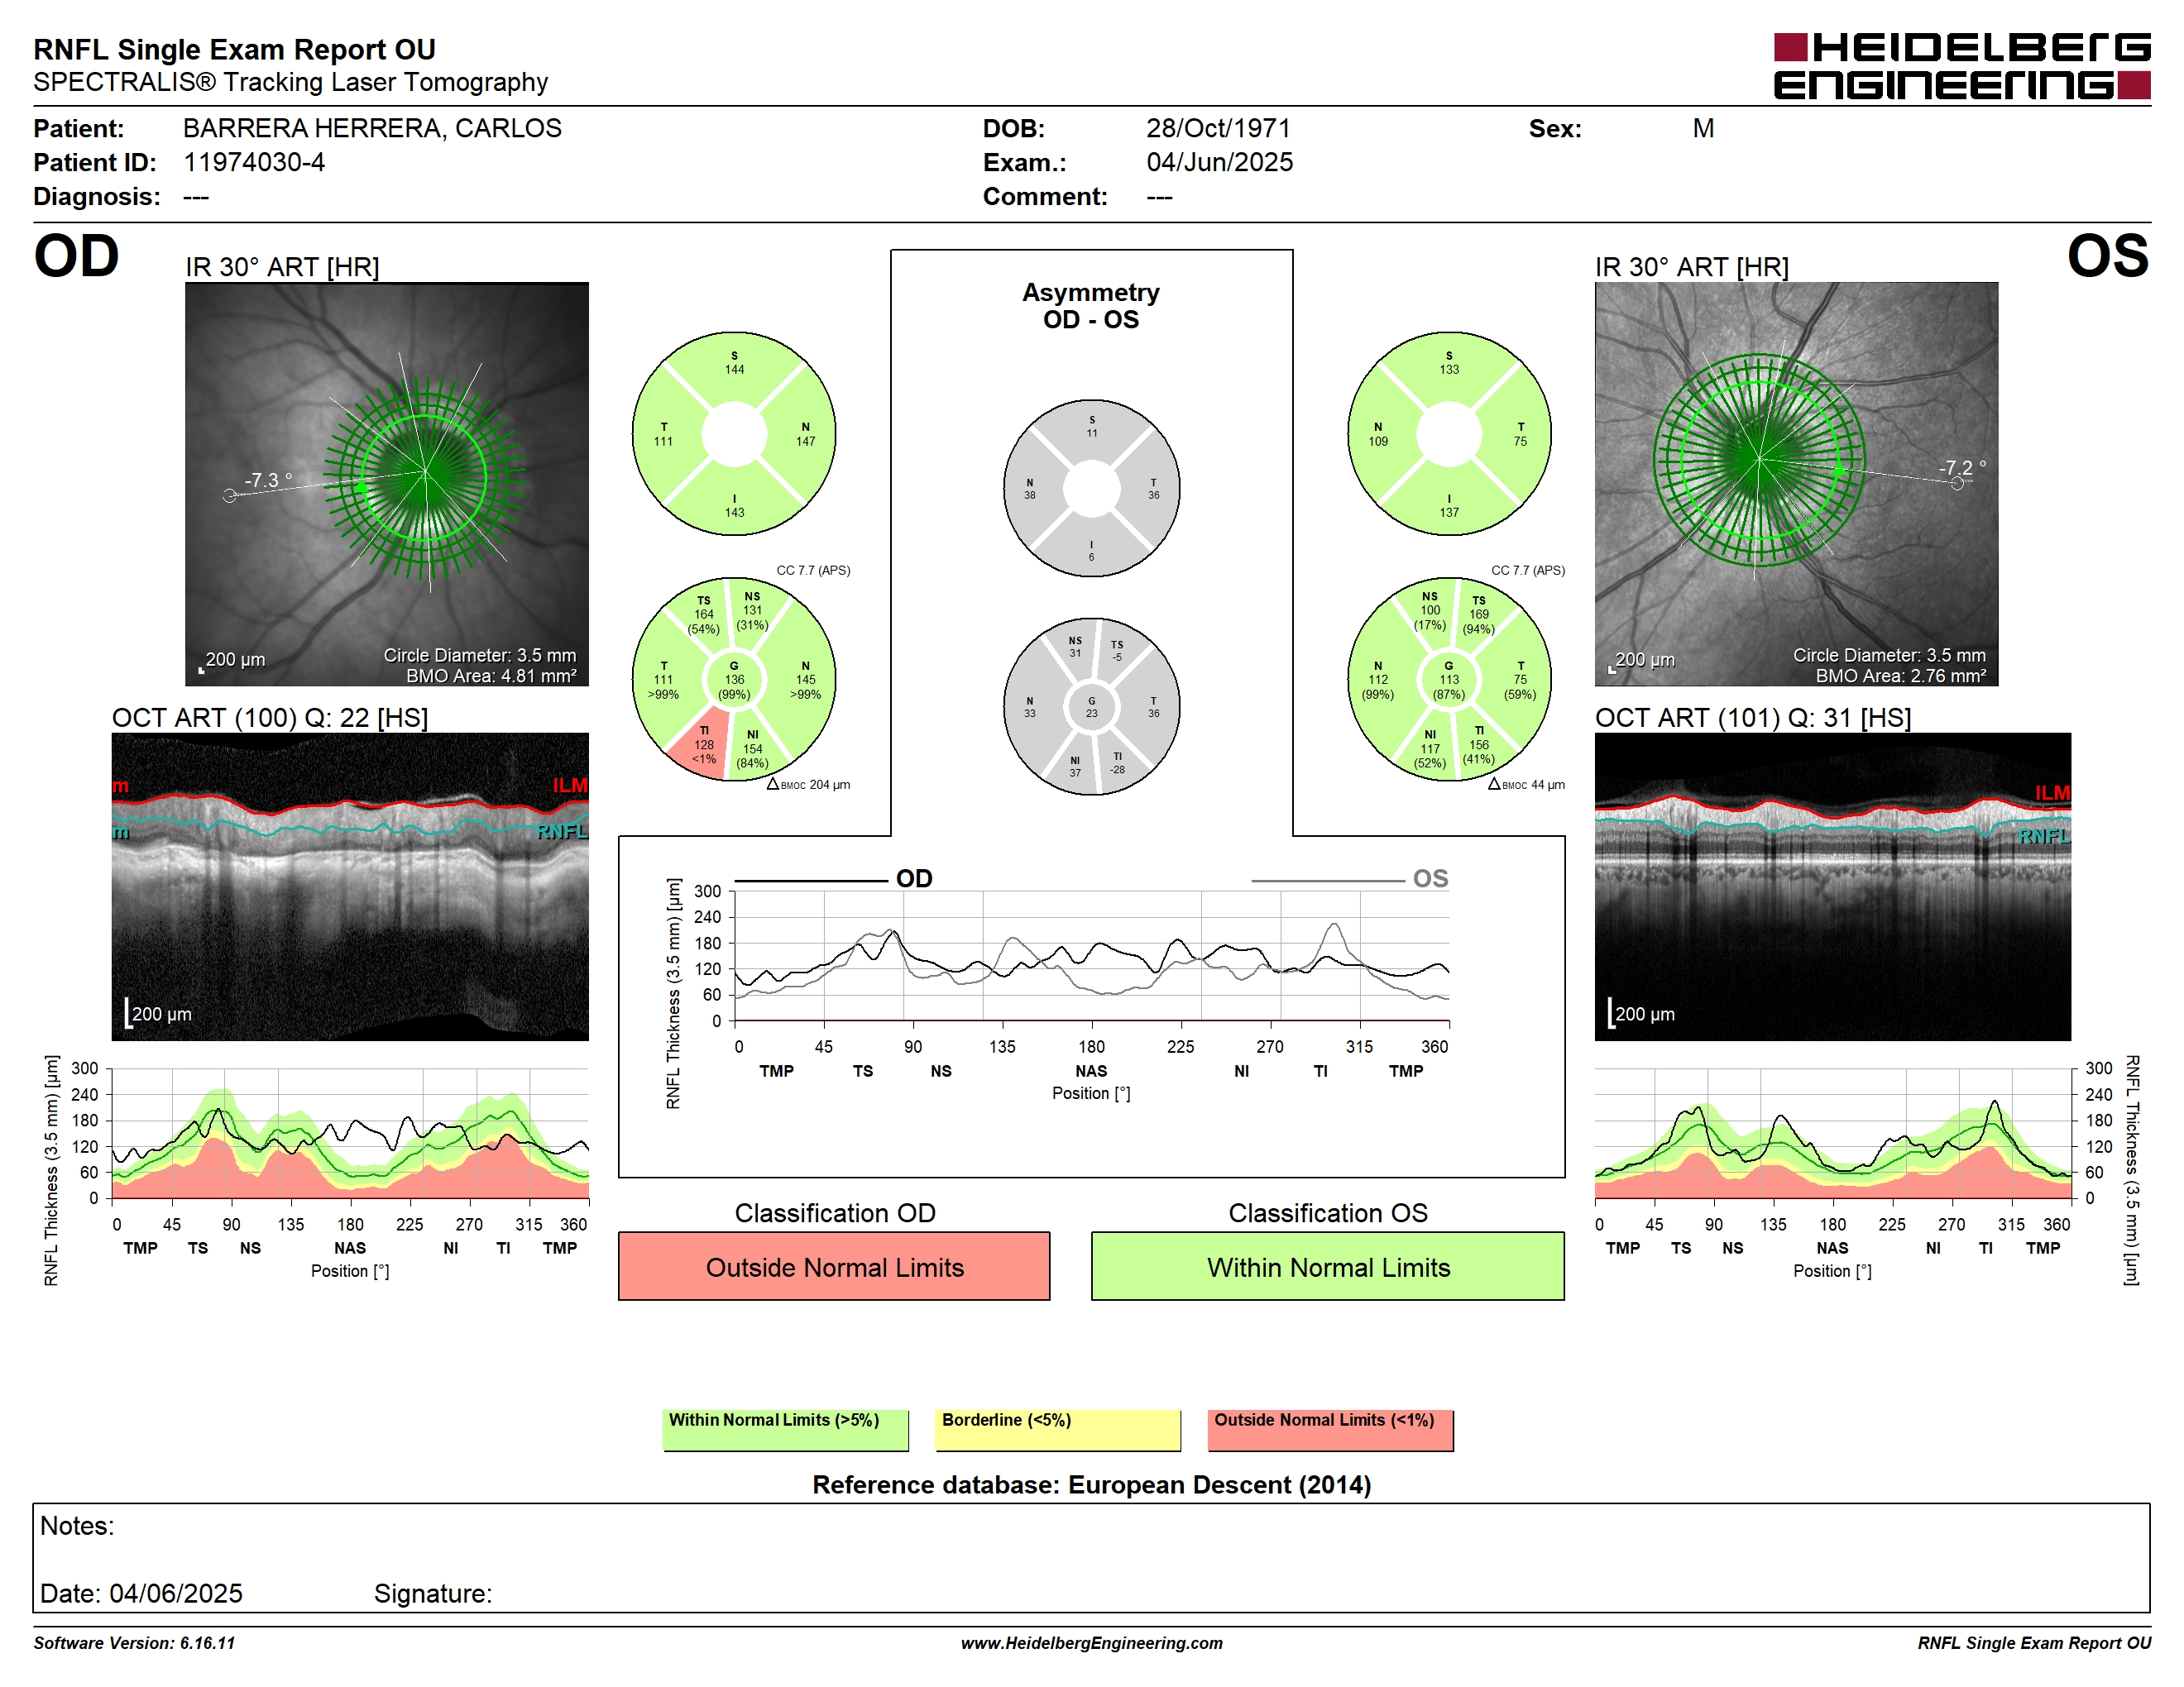Select the OS superior sector value 133
This screenshot has height=1687, width=2184.
pyautogui.click(x=1449, y=363)
